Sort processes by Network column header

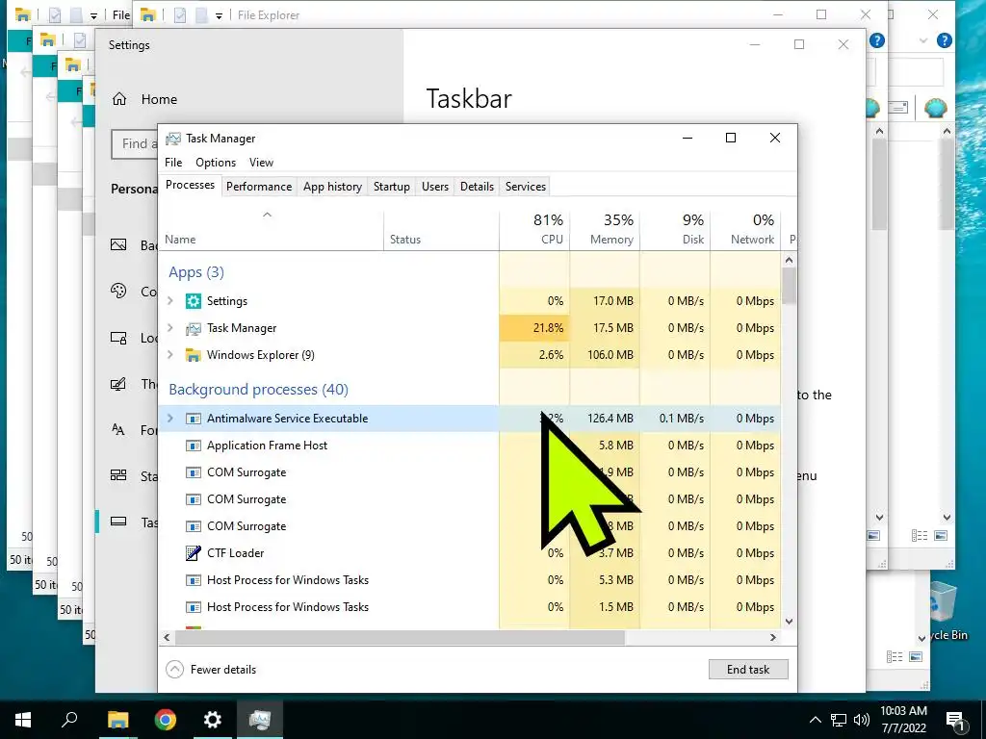tap(746, 229)
